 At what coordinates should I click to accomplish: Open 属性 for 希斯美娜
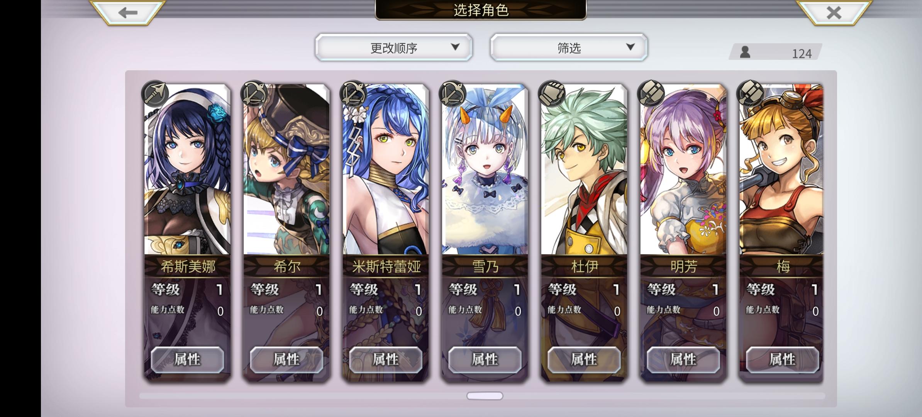point(187,360)
